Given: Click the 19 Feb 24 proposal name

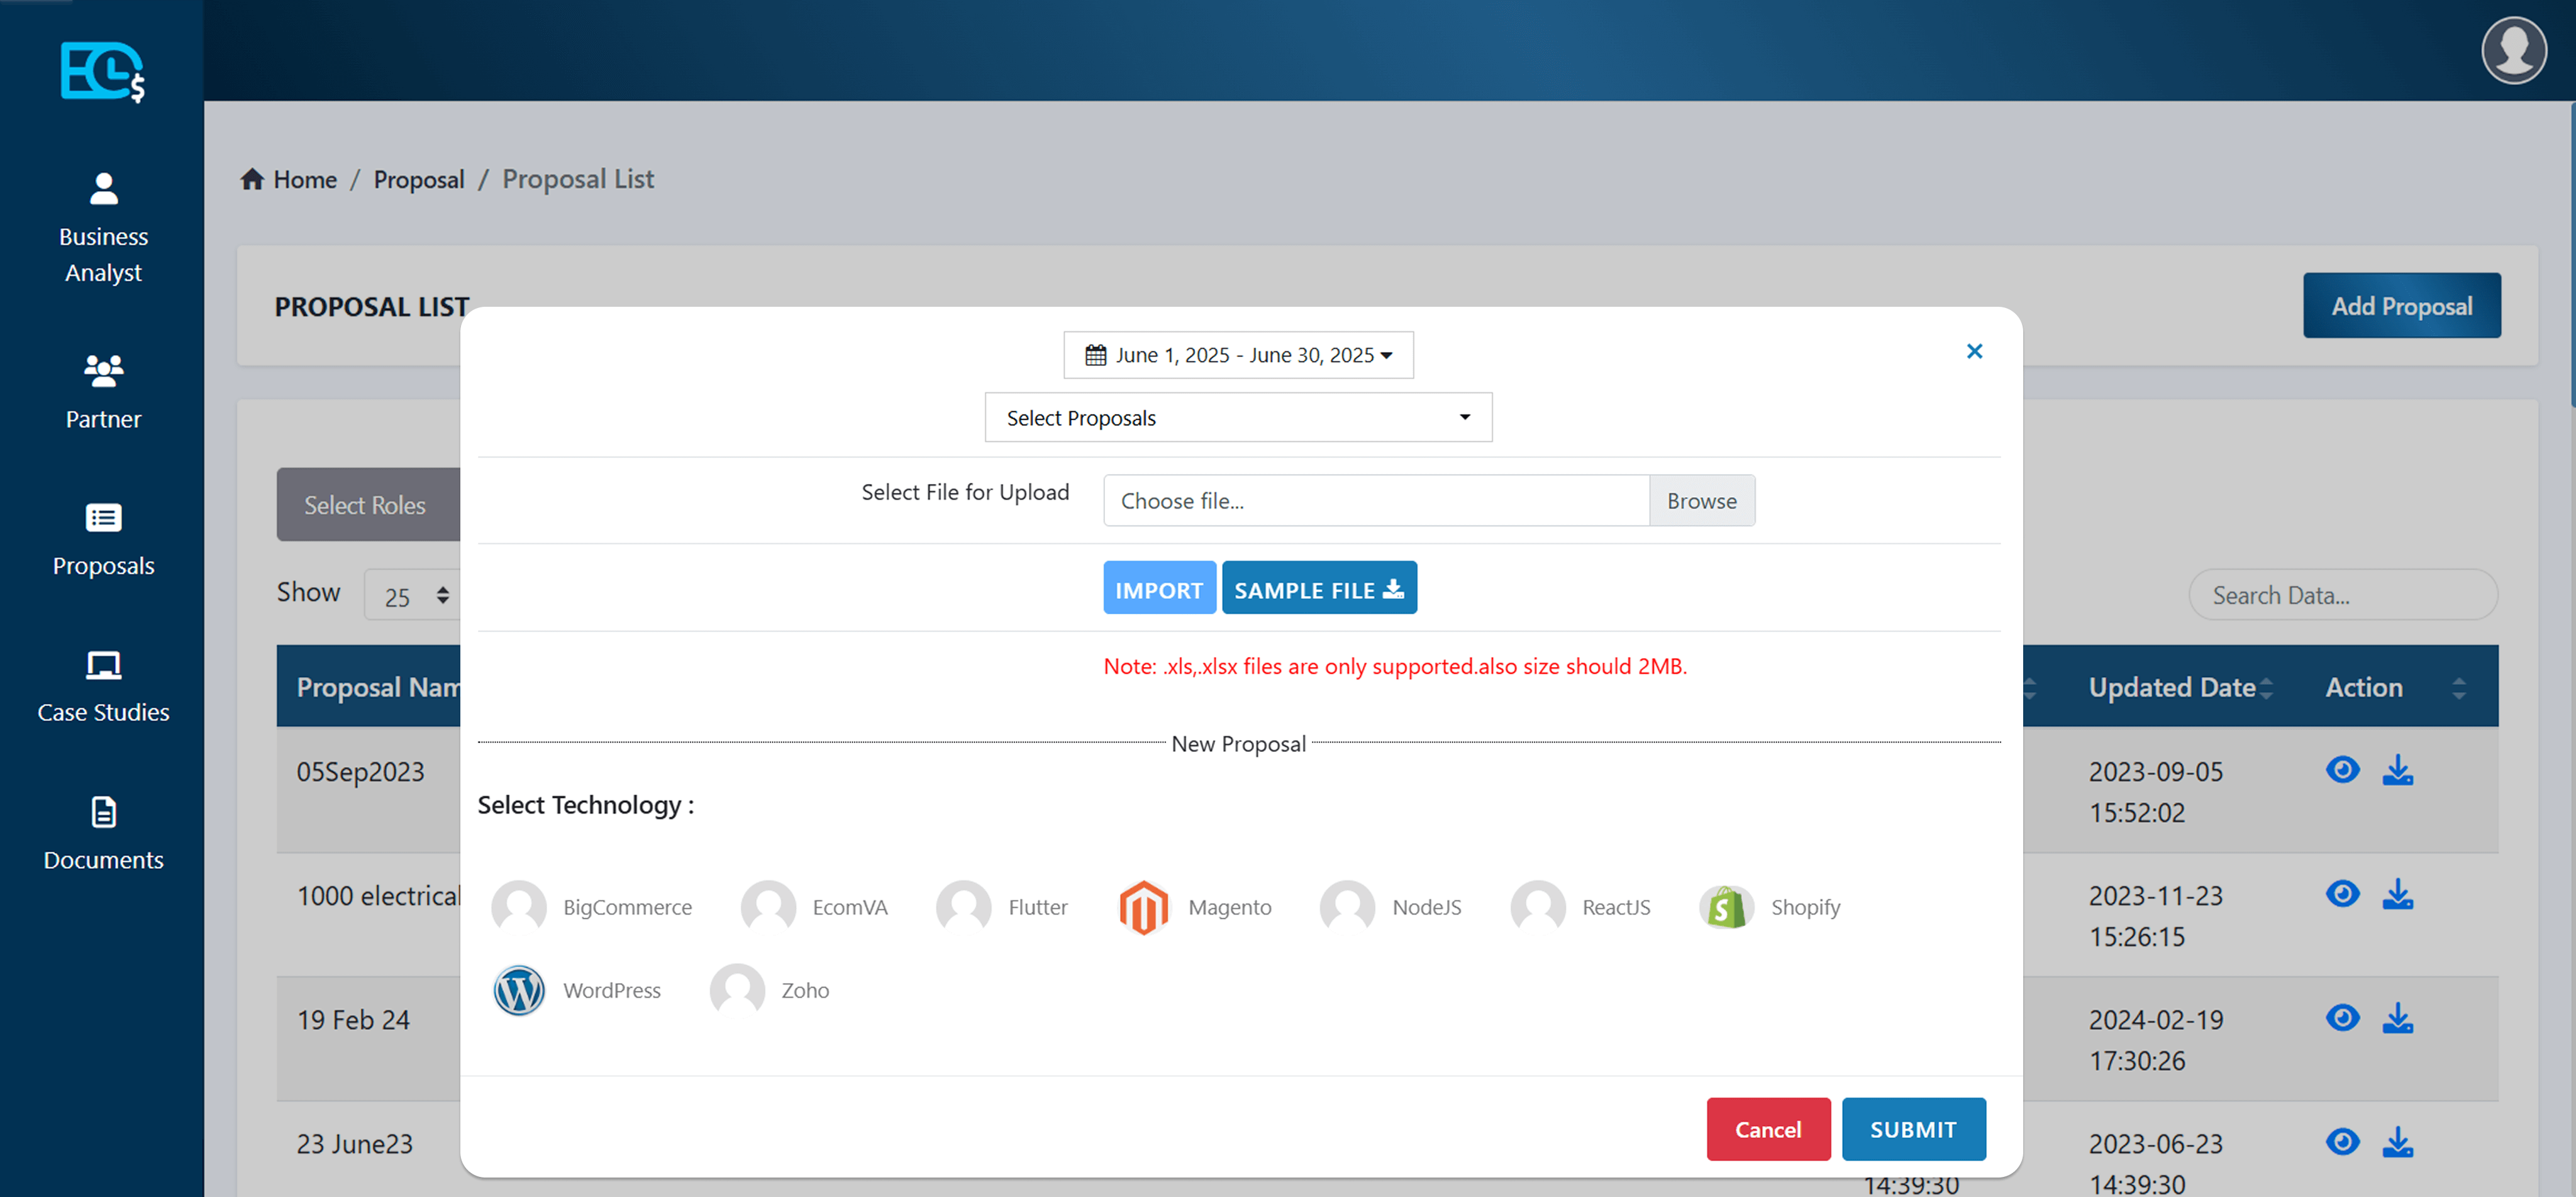Looking at the screenshot, I should [x=353, y=1020].
